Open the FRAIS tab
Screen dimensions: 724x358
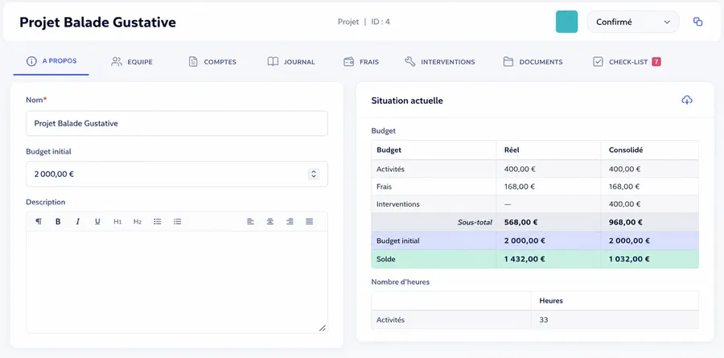click(x=361, y=61)
